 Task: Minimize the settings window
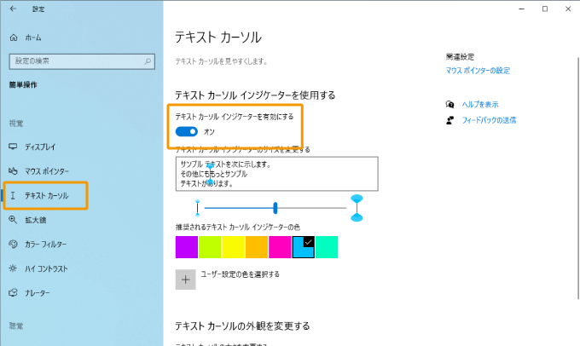coord(521,9)
